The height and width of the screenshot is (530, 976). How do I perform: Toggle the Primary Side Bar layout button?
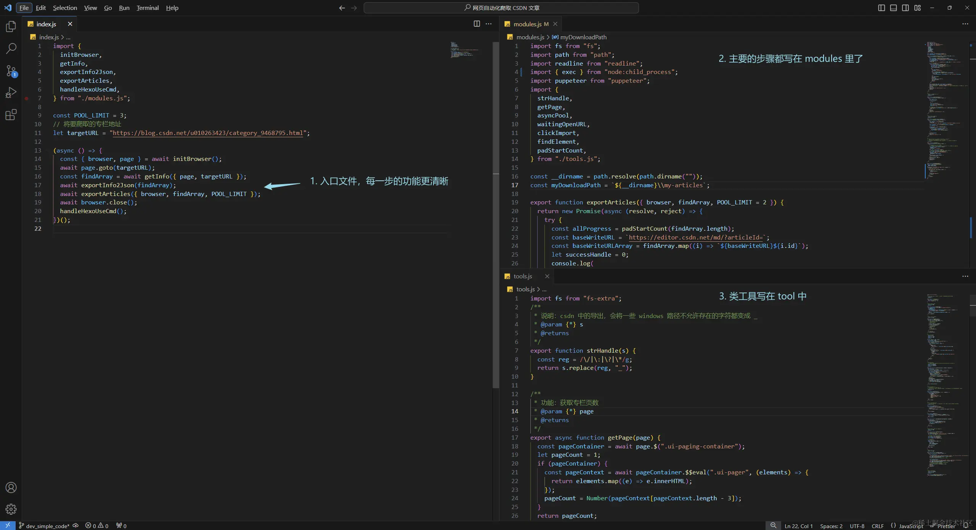881,8
